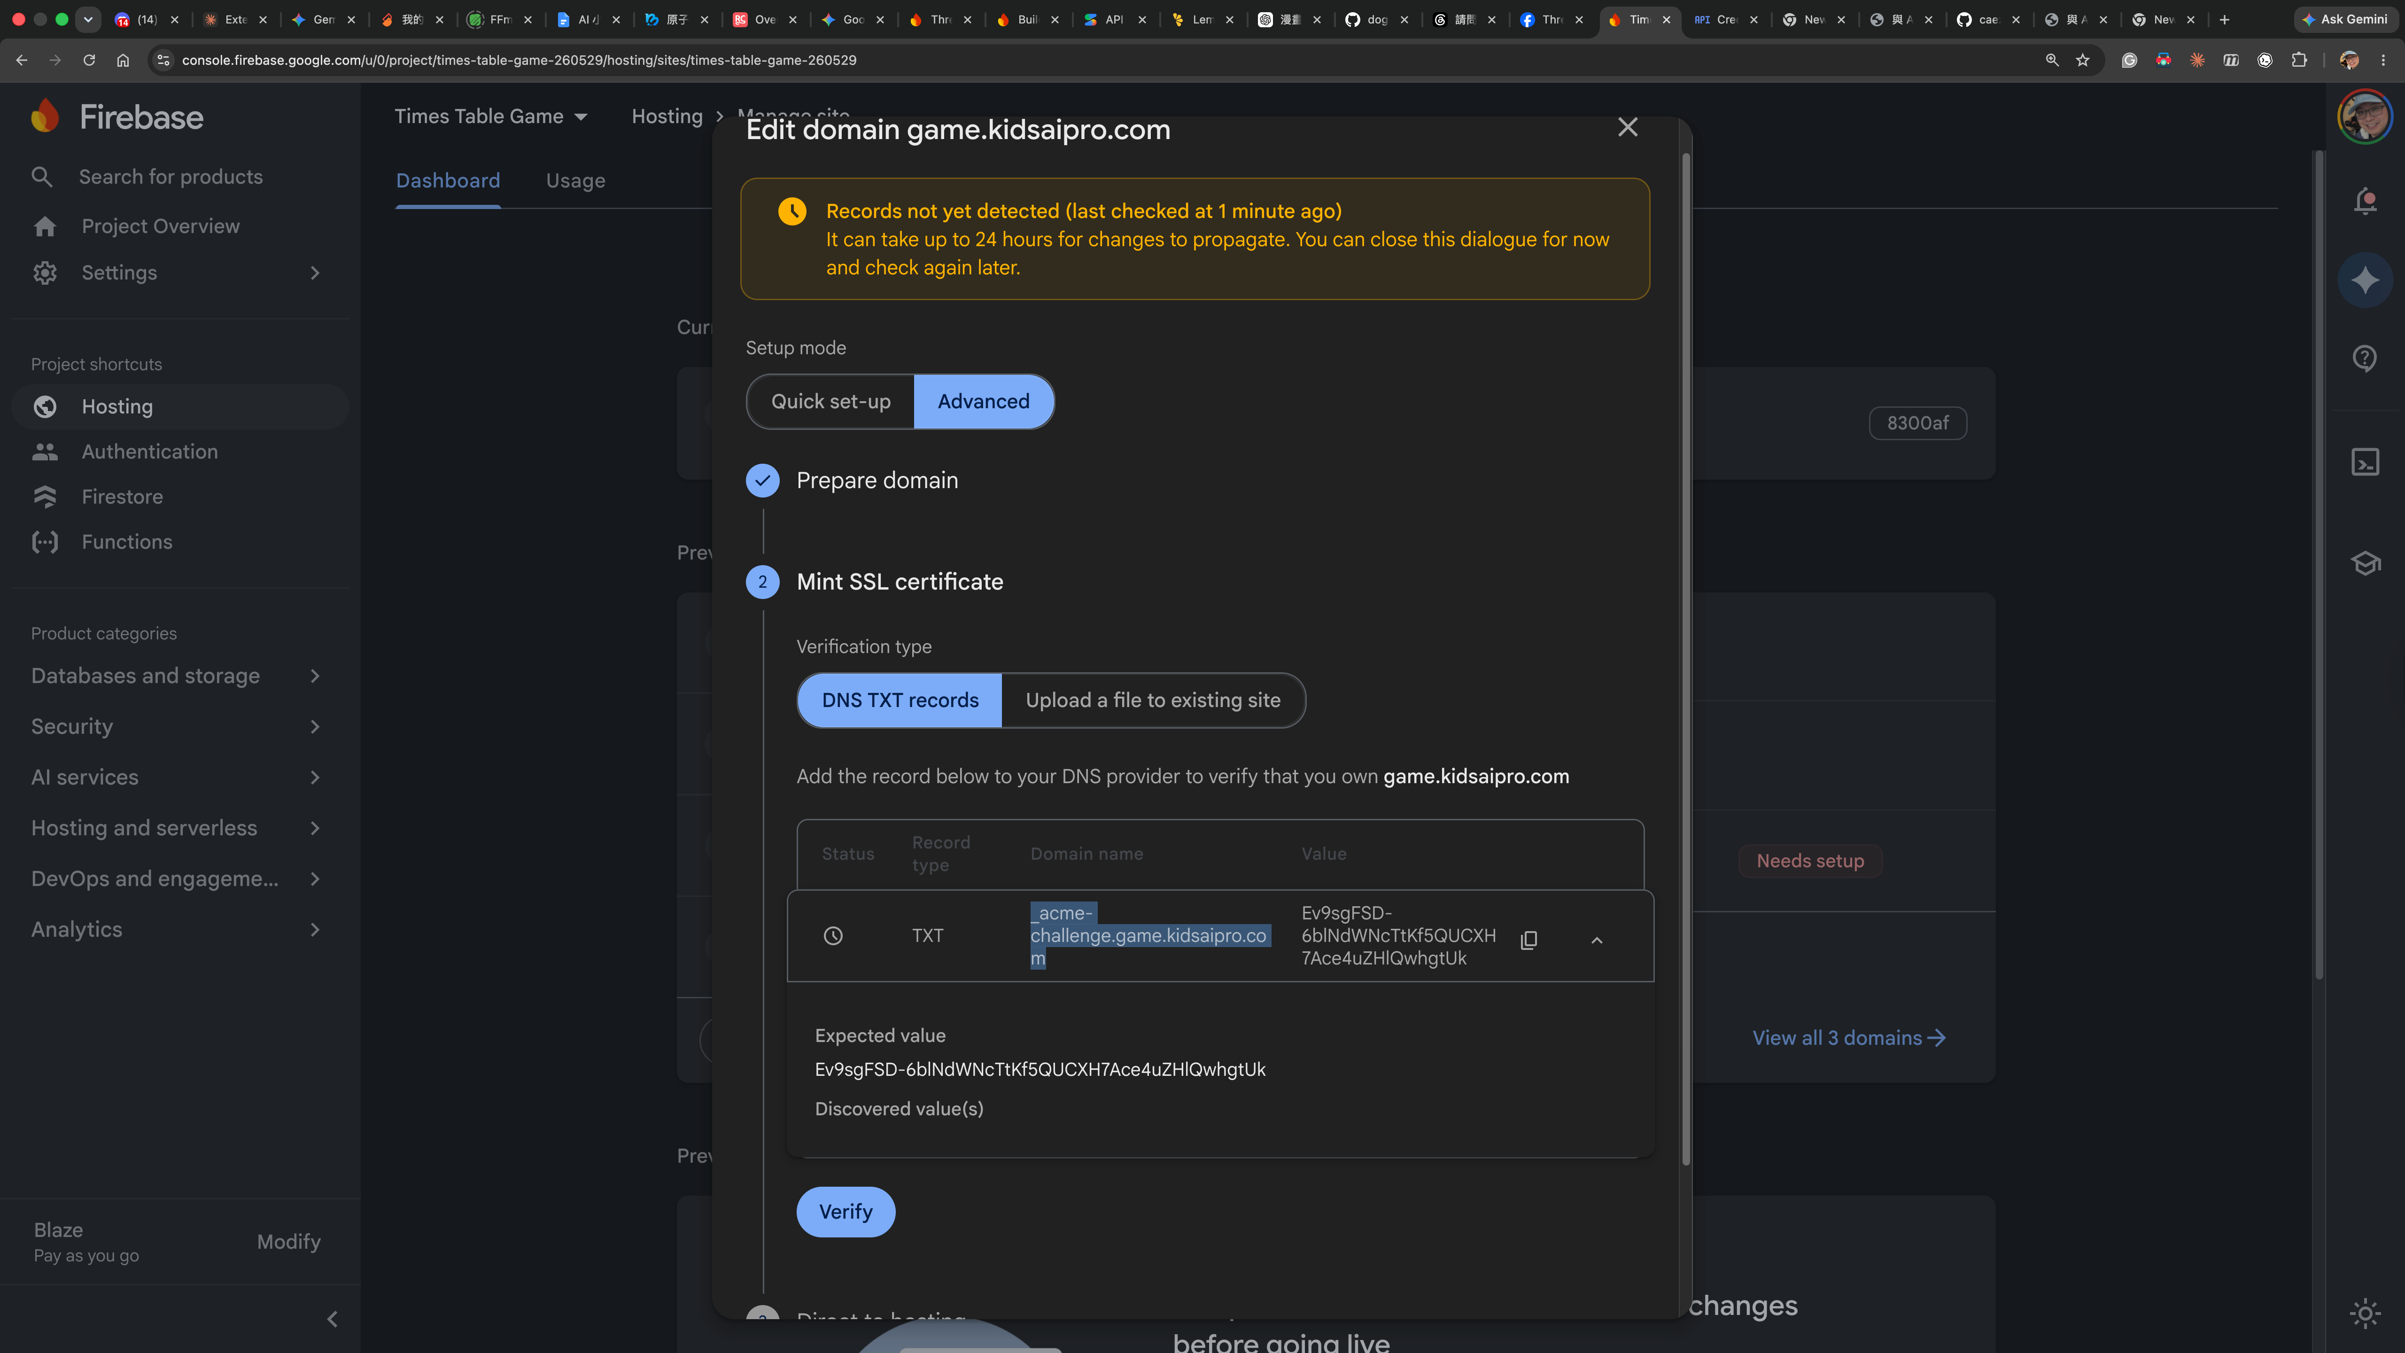Open the help question mark icon
Image resolution: width=2405 pixels, height=1353 pixels.
[2365, 358]
